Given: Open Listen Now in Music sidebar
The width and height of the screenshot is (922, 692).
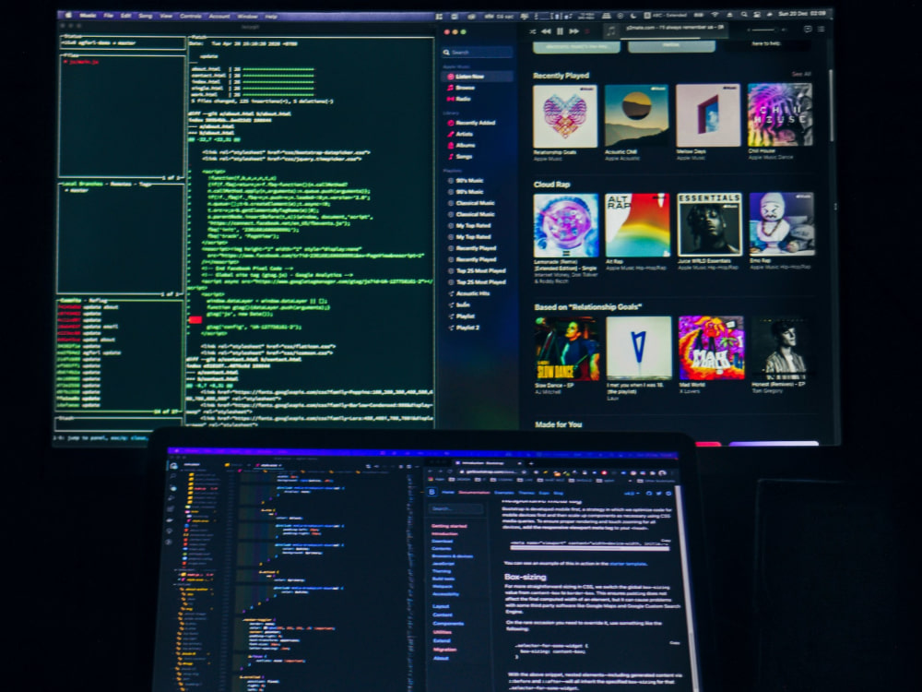Looking at the screenshot, I should [x=477, y=77].
